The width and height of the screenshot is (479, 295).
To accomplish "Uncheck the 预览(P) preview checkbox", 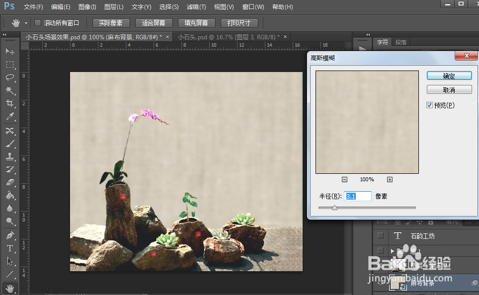I will coord(429,105).
